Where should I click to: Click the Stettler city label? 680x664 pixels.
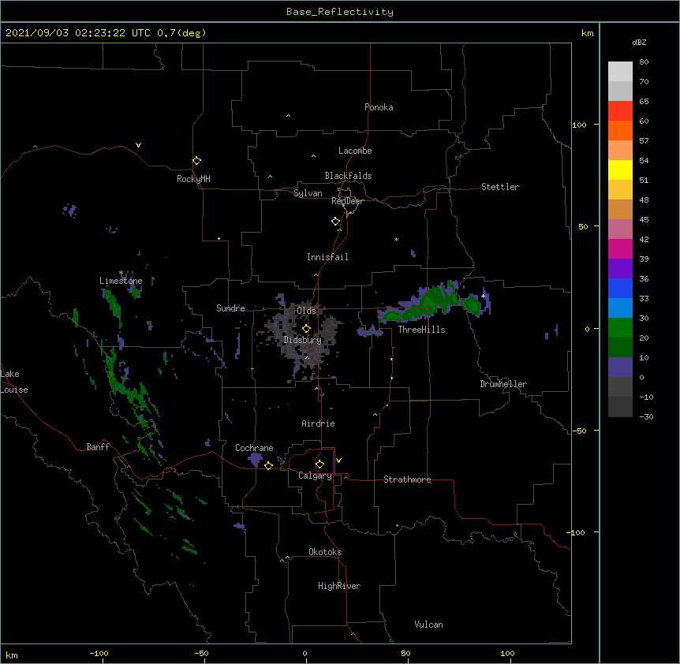point(499,187)
